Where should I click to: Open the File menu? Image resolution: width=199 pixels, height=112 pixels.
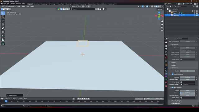(5, 4)
